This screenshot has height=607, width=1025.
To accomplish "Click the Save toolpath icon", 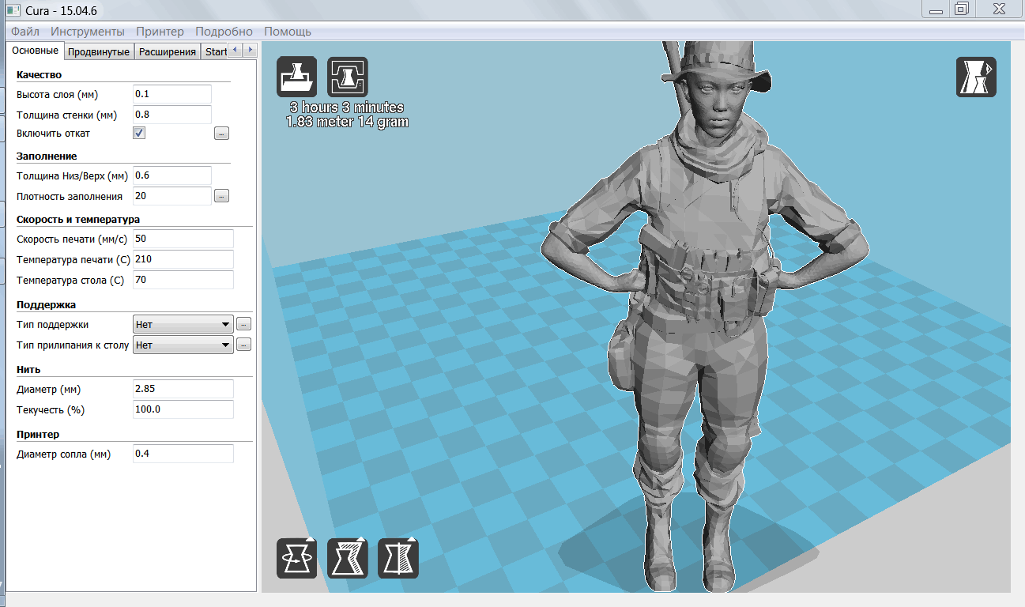I will tap(347, 77).
